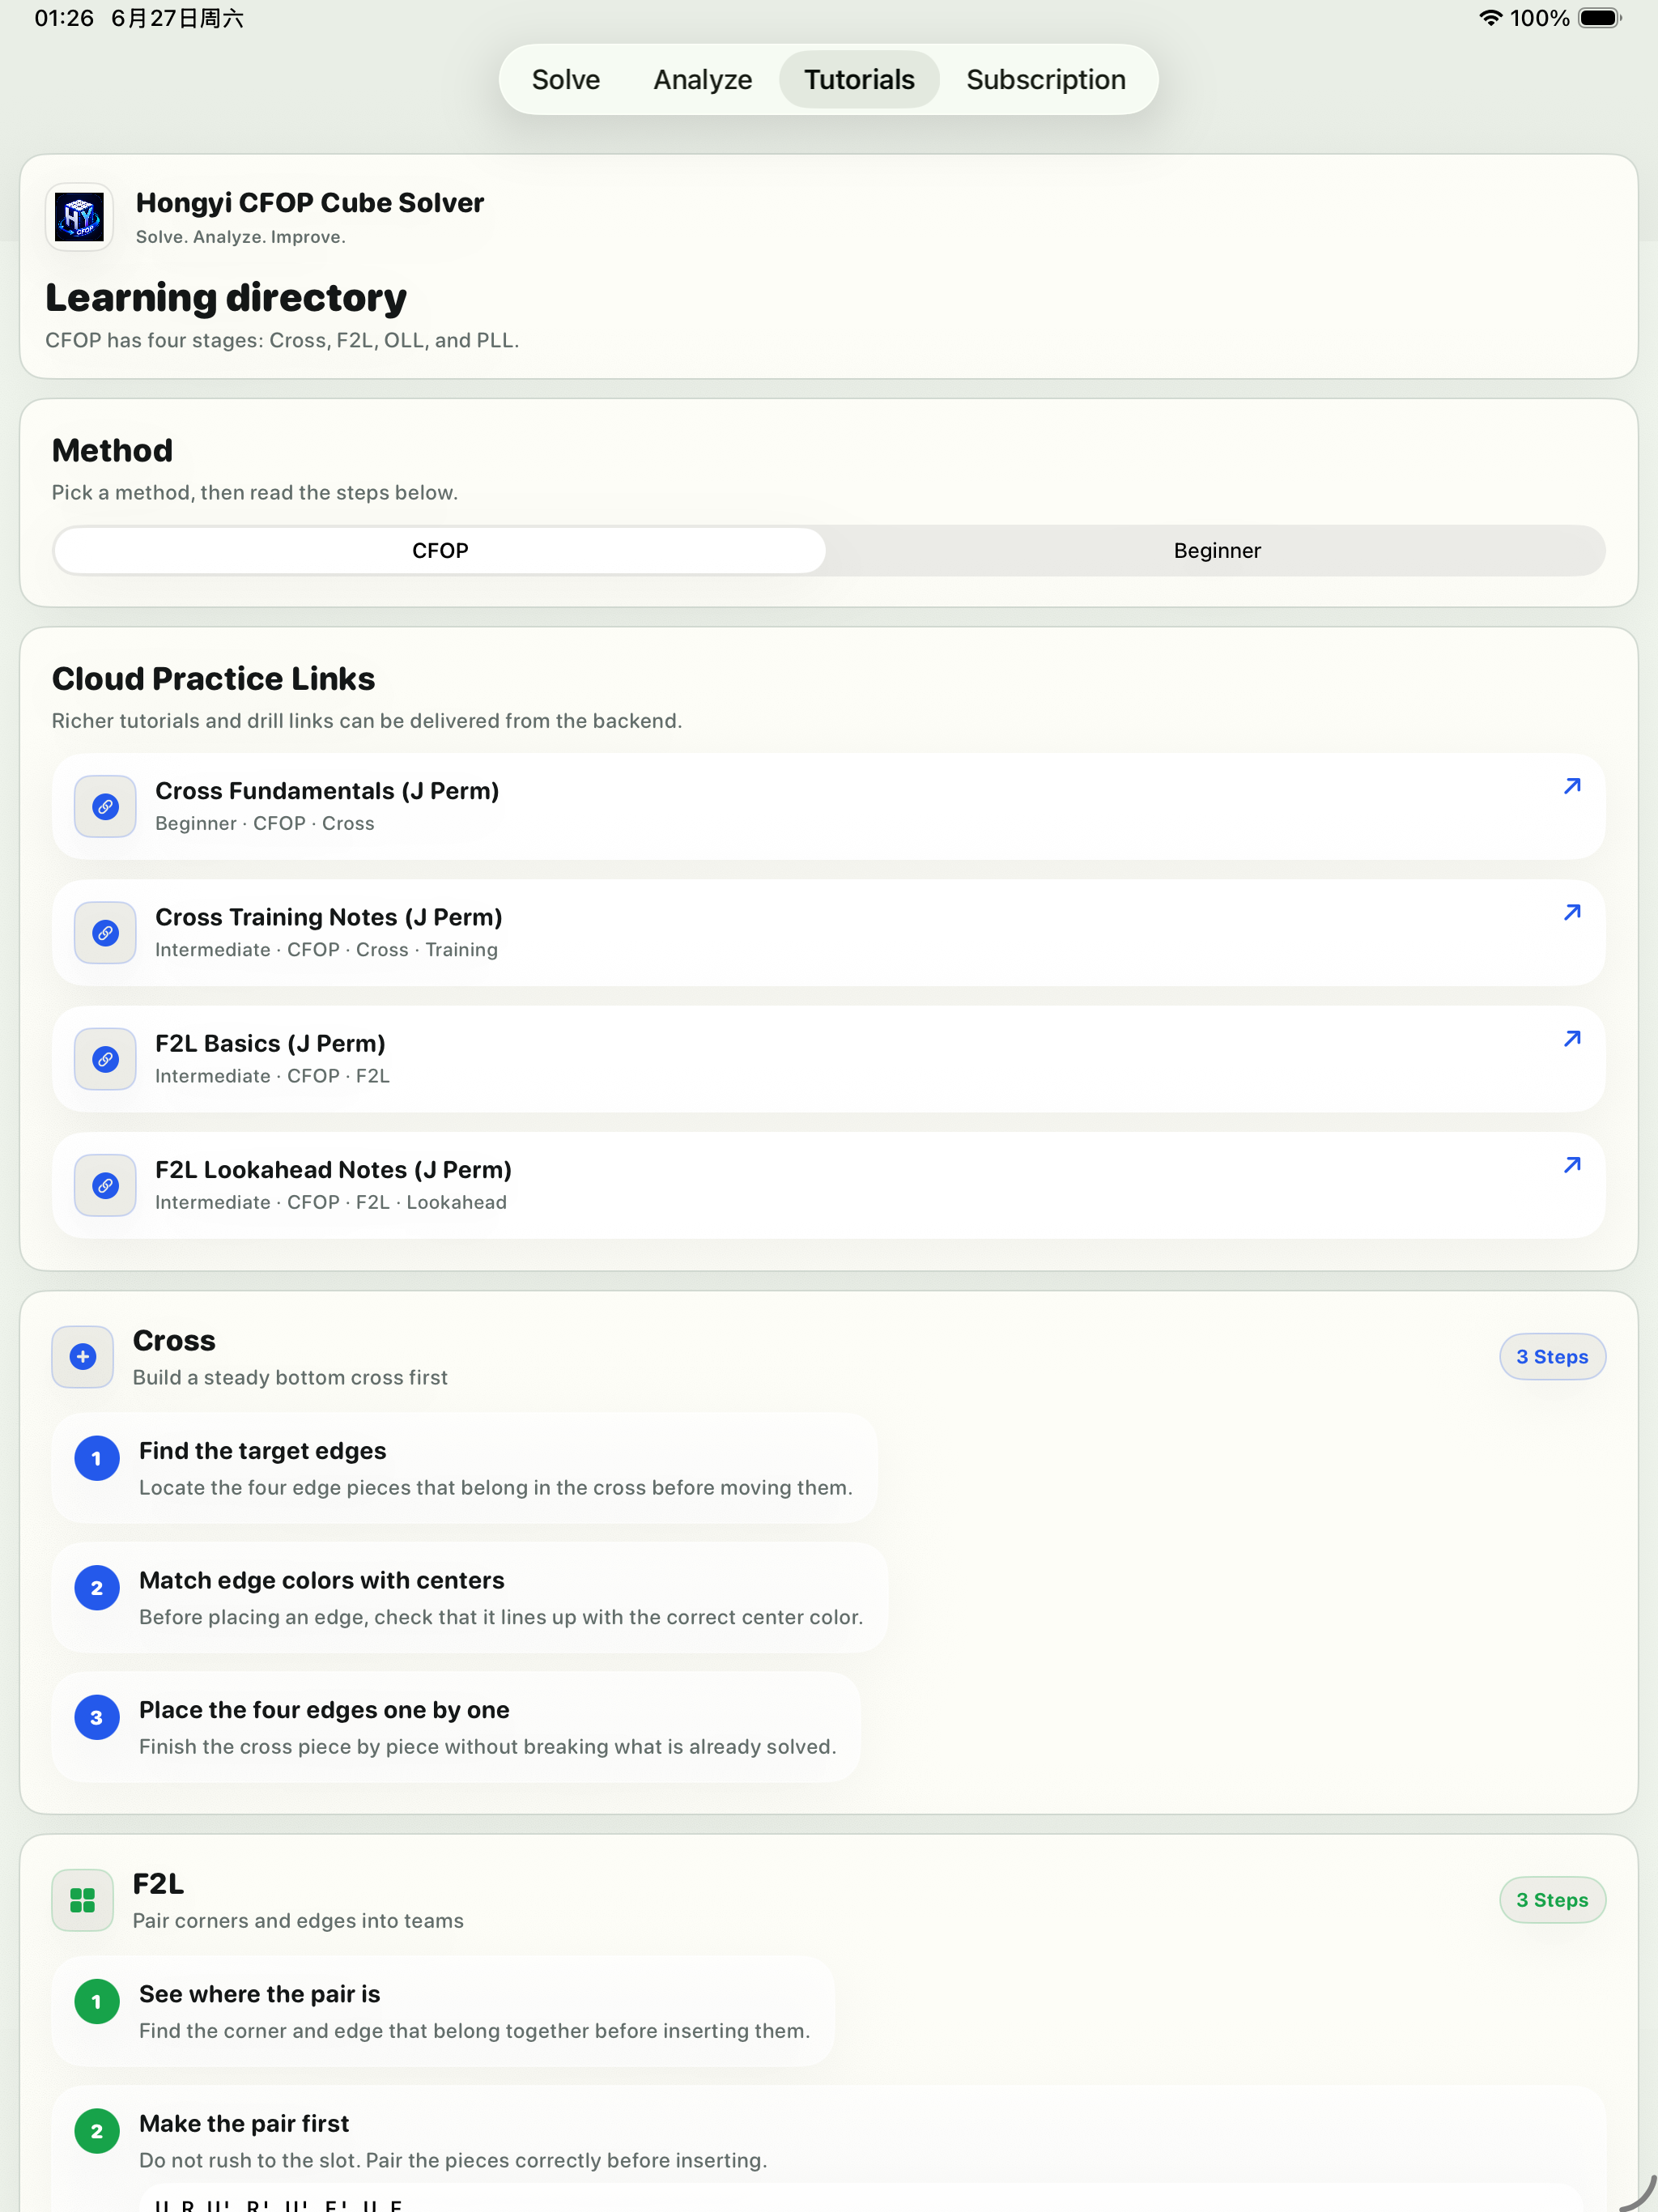
Task: Click the link icon beside Cross Training Notes
Action: tap(105, 932)
